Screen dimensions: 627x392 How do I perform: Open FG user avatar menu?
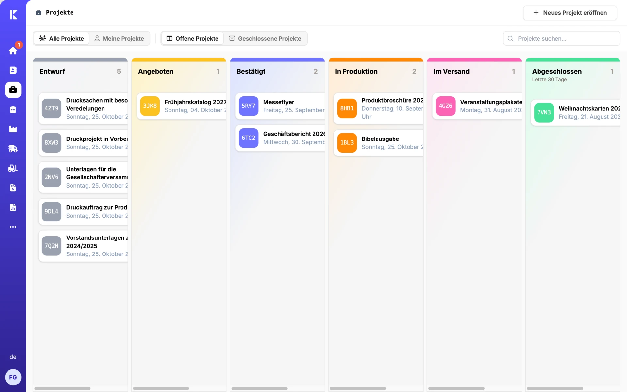(13, 377)
